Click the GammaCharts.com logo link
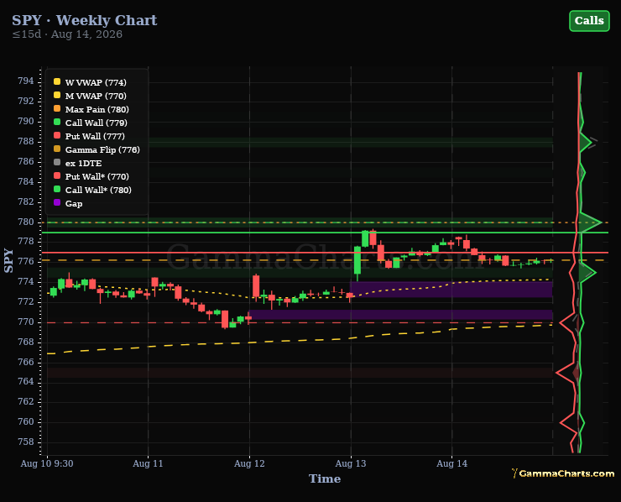621x502 pixels. pyautogui.click(x=563, y=473)
